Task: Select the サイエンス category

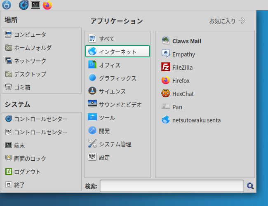Action: pyautogui.click(x=118, y=91)
